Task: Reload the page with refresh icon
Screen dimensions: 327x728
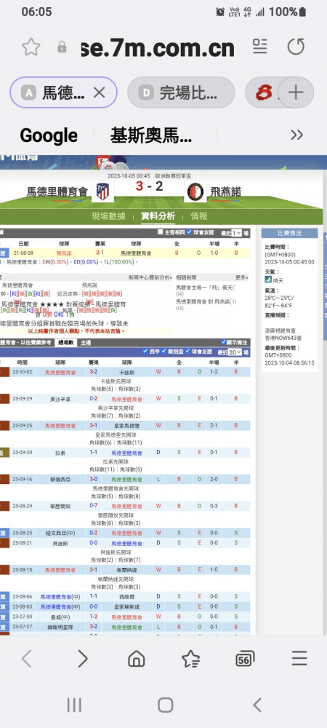Action: 296,47
